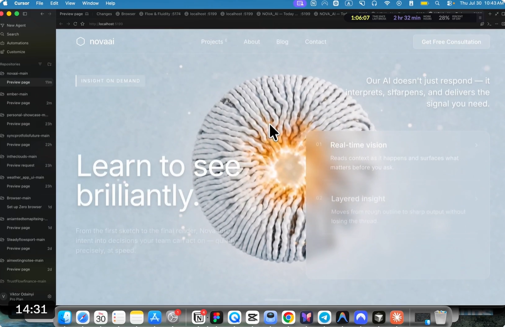
Task: Bookmark page with the star icon
Action: click(x=82, y=24)
